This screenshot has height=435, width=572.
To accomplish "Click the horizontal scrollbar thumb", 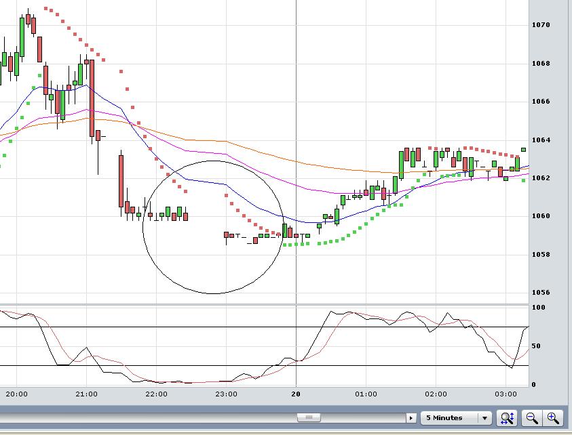I will [x=309, y=417].
